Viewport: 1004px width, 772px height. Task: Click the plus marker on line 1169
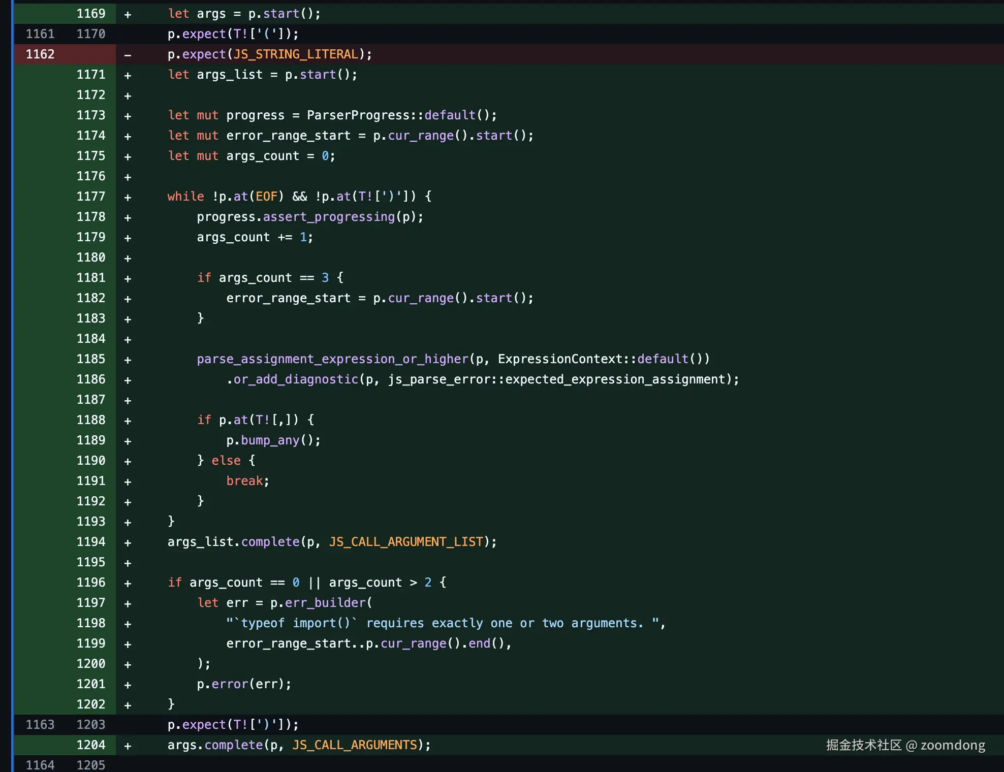(x=128, y=14)
